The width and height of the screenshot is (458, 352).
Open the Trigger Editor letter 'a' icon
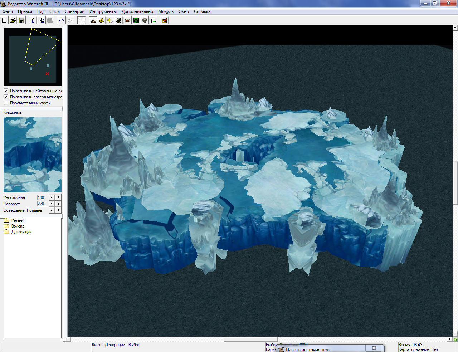(x=102, y=20)
